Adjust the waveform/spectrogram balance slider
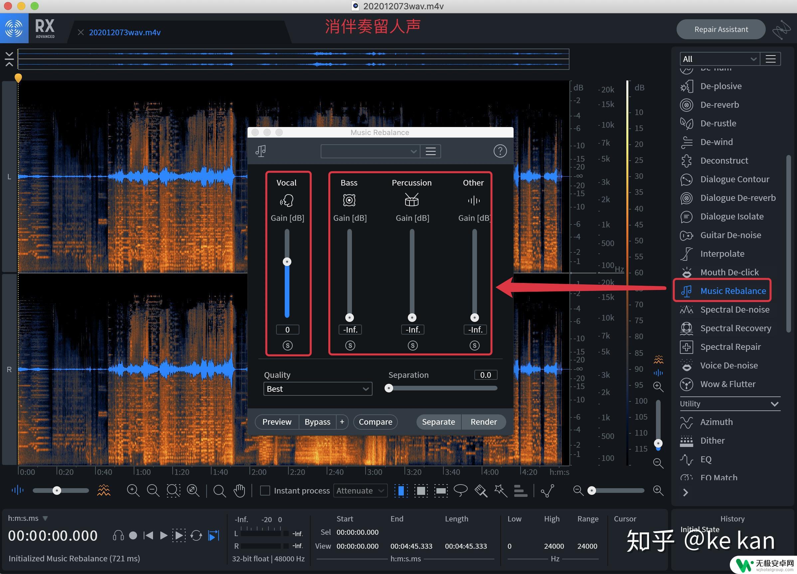The image size is (797, 574). pyautogui.click(x=57, y=491)
